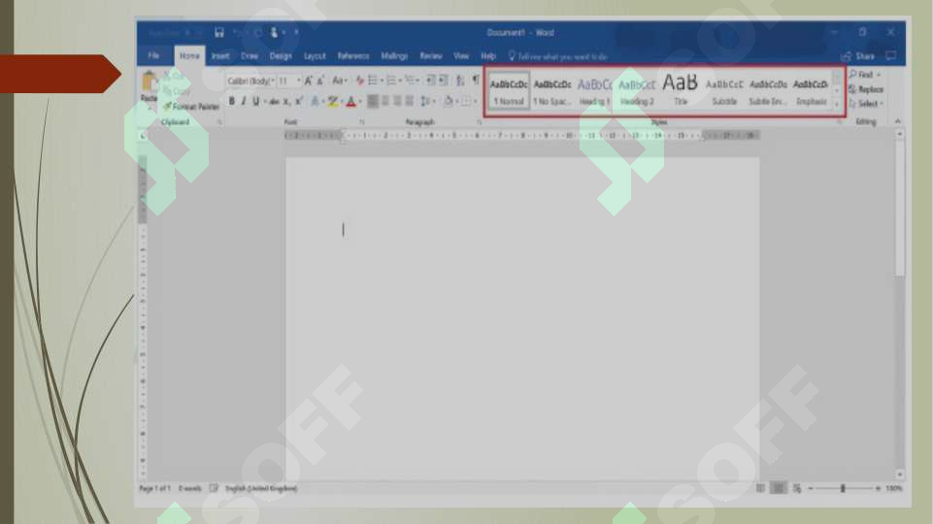
Task: Click Align Right icon
Action: [x=397, y=101]
